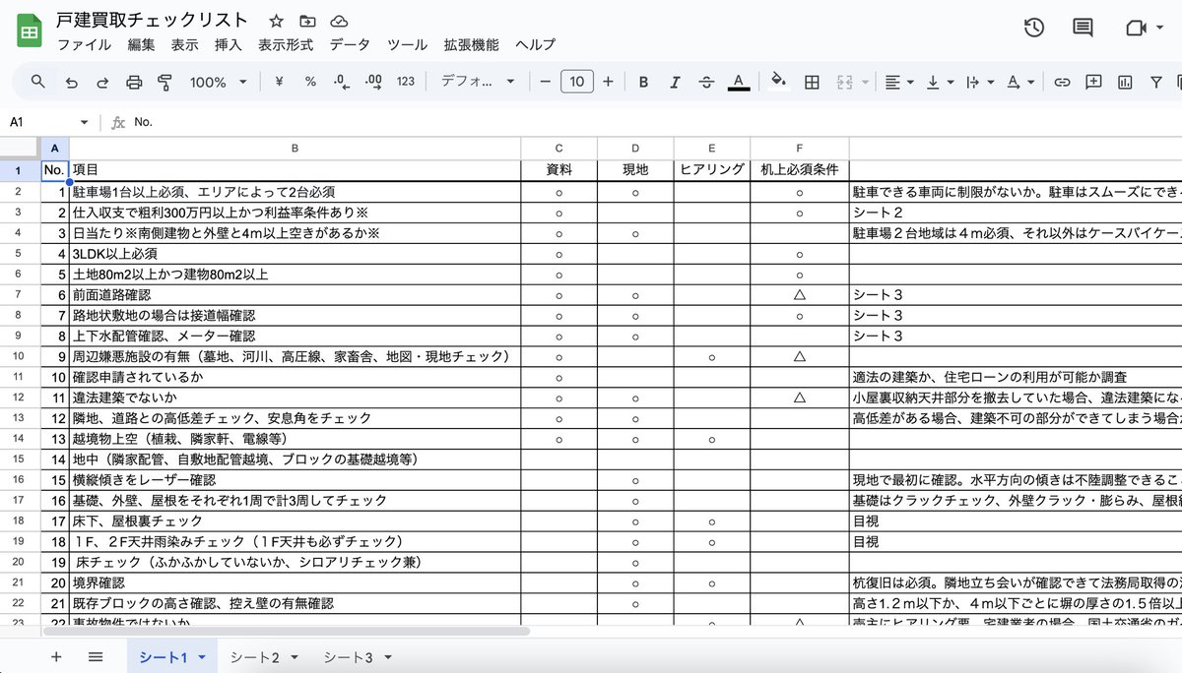Image resolution: width=1182 pixels, height=673 pixels.
Task: Open horizontal align dropdown
Action: click(x=898, y=82)
